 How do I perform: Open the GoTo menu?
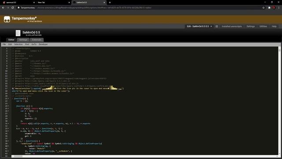click(x=34, y=44)
